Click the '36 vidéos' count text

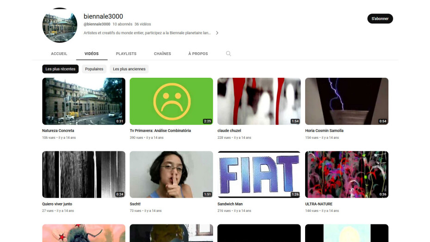(x=142, y=24)
